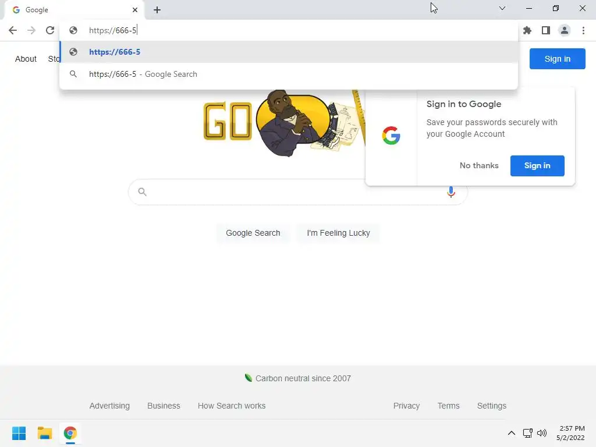The width and height of the screenshot is (596, 447).
Task: Reload the page with the refresh icon
Action: 50,30
